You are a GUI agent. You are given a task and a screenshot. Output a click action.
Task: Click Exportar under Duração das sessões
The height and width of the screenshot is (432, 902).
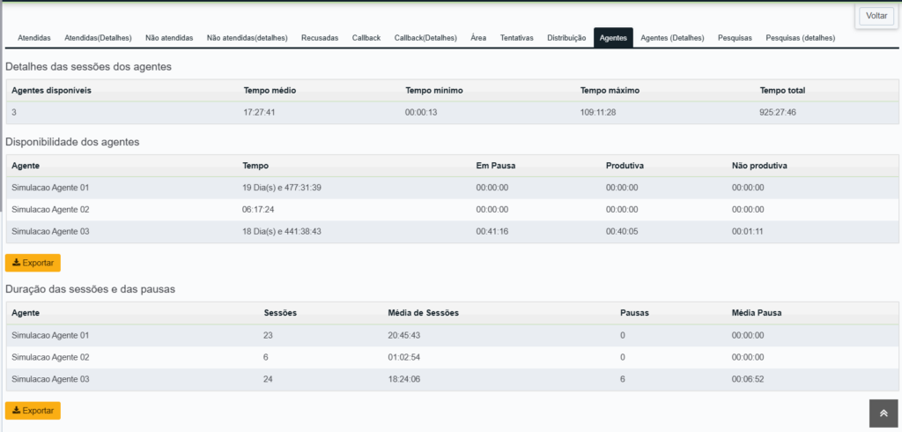coord(33,411)
